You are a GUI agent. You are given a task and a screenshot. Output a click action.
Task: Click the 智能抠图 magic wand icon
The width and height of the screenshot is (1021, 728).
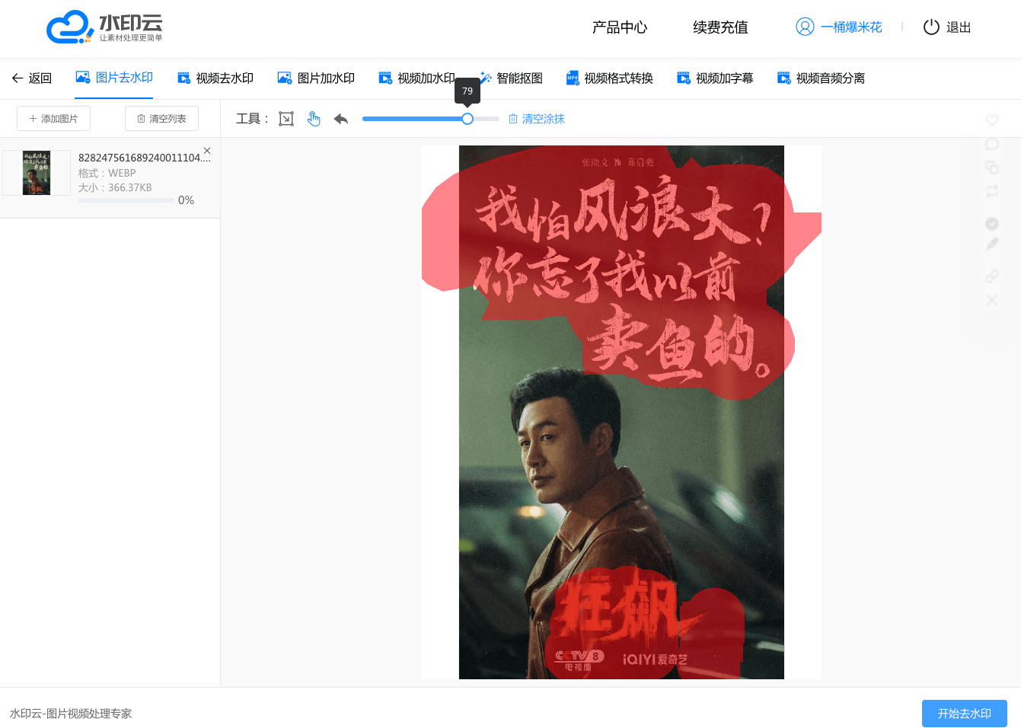click(485, 78)
